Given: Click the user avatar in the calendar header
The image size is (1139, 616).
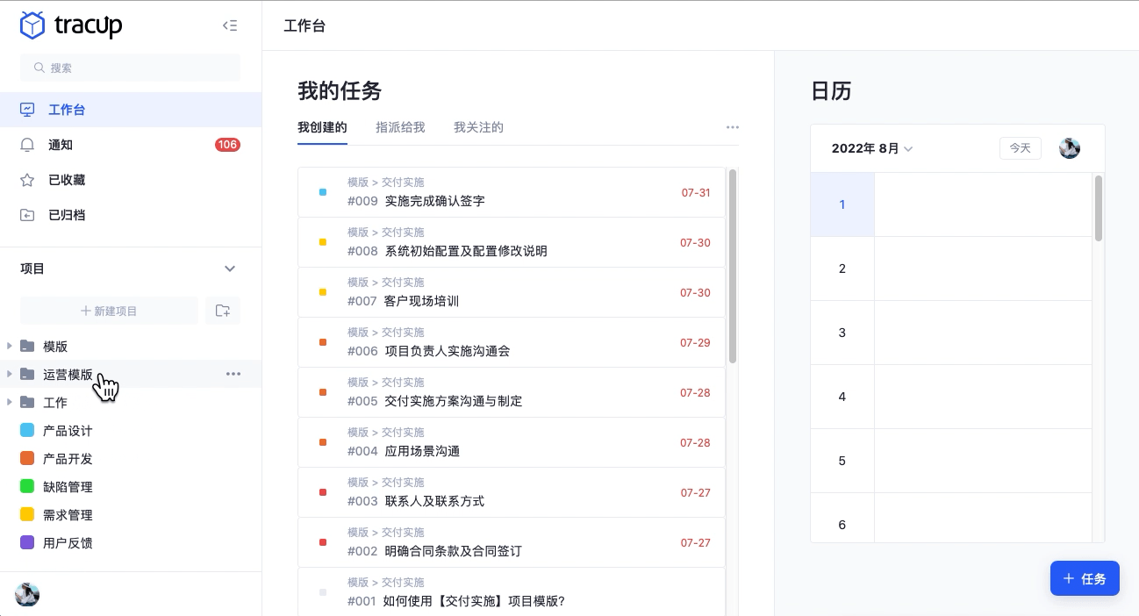Looking at the screenshot, I should (1069, 148).
